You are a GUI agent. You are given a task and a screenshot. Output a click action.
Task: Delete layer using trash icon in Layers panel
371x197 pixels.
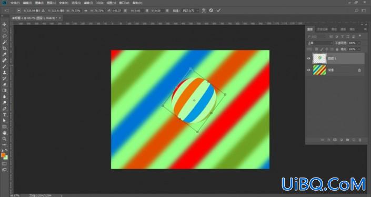[360, 140]
